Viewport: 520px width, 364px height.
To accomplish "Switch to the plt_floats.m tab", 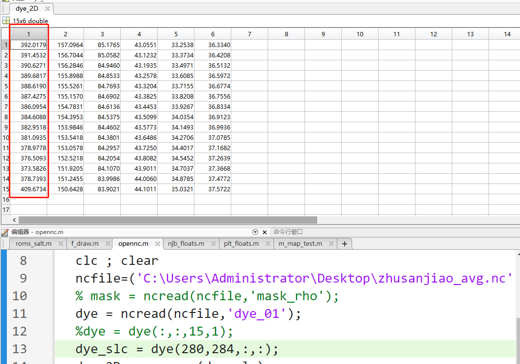I will point(241,244).
